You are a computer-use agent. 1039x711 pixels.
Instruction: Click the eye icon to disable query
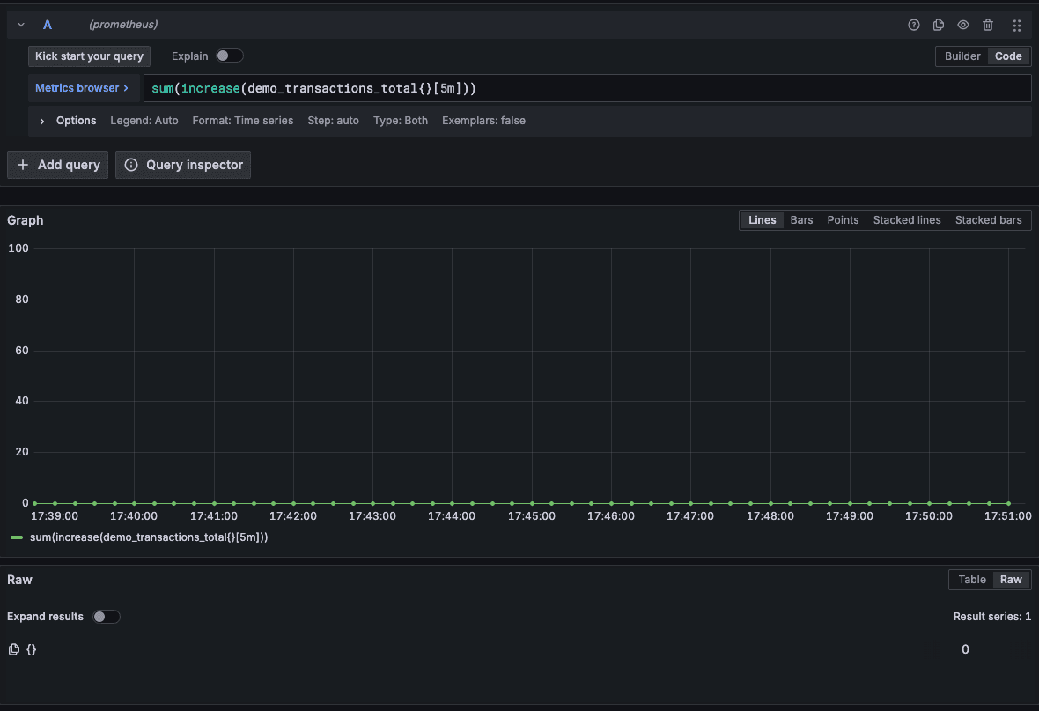click(x=962, y=25)
